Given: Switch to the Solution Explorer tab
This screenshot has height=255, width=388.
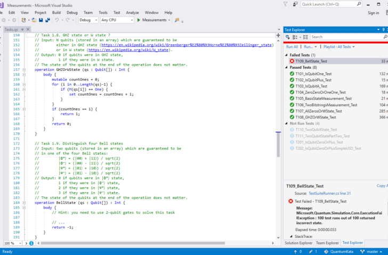Looking at the screenshot, I should click(298, 243).
